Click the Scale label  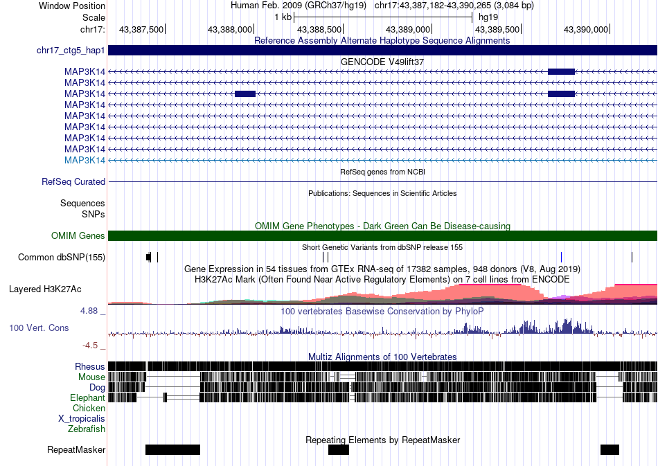point(94,17)
